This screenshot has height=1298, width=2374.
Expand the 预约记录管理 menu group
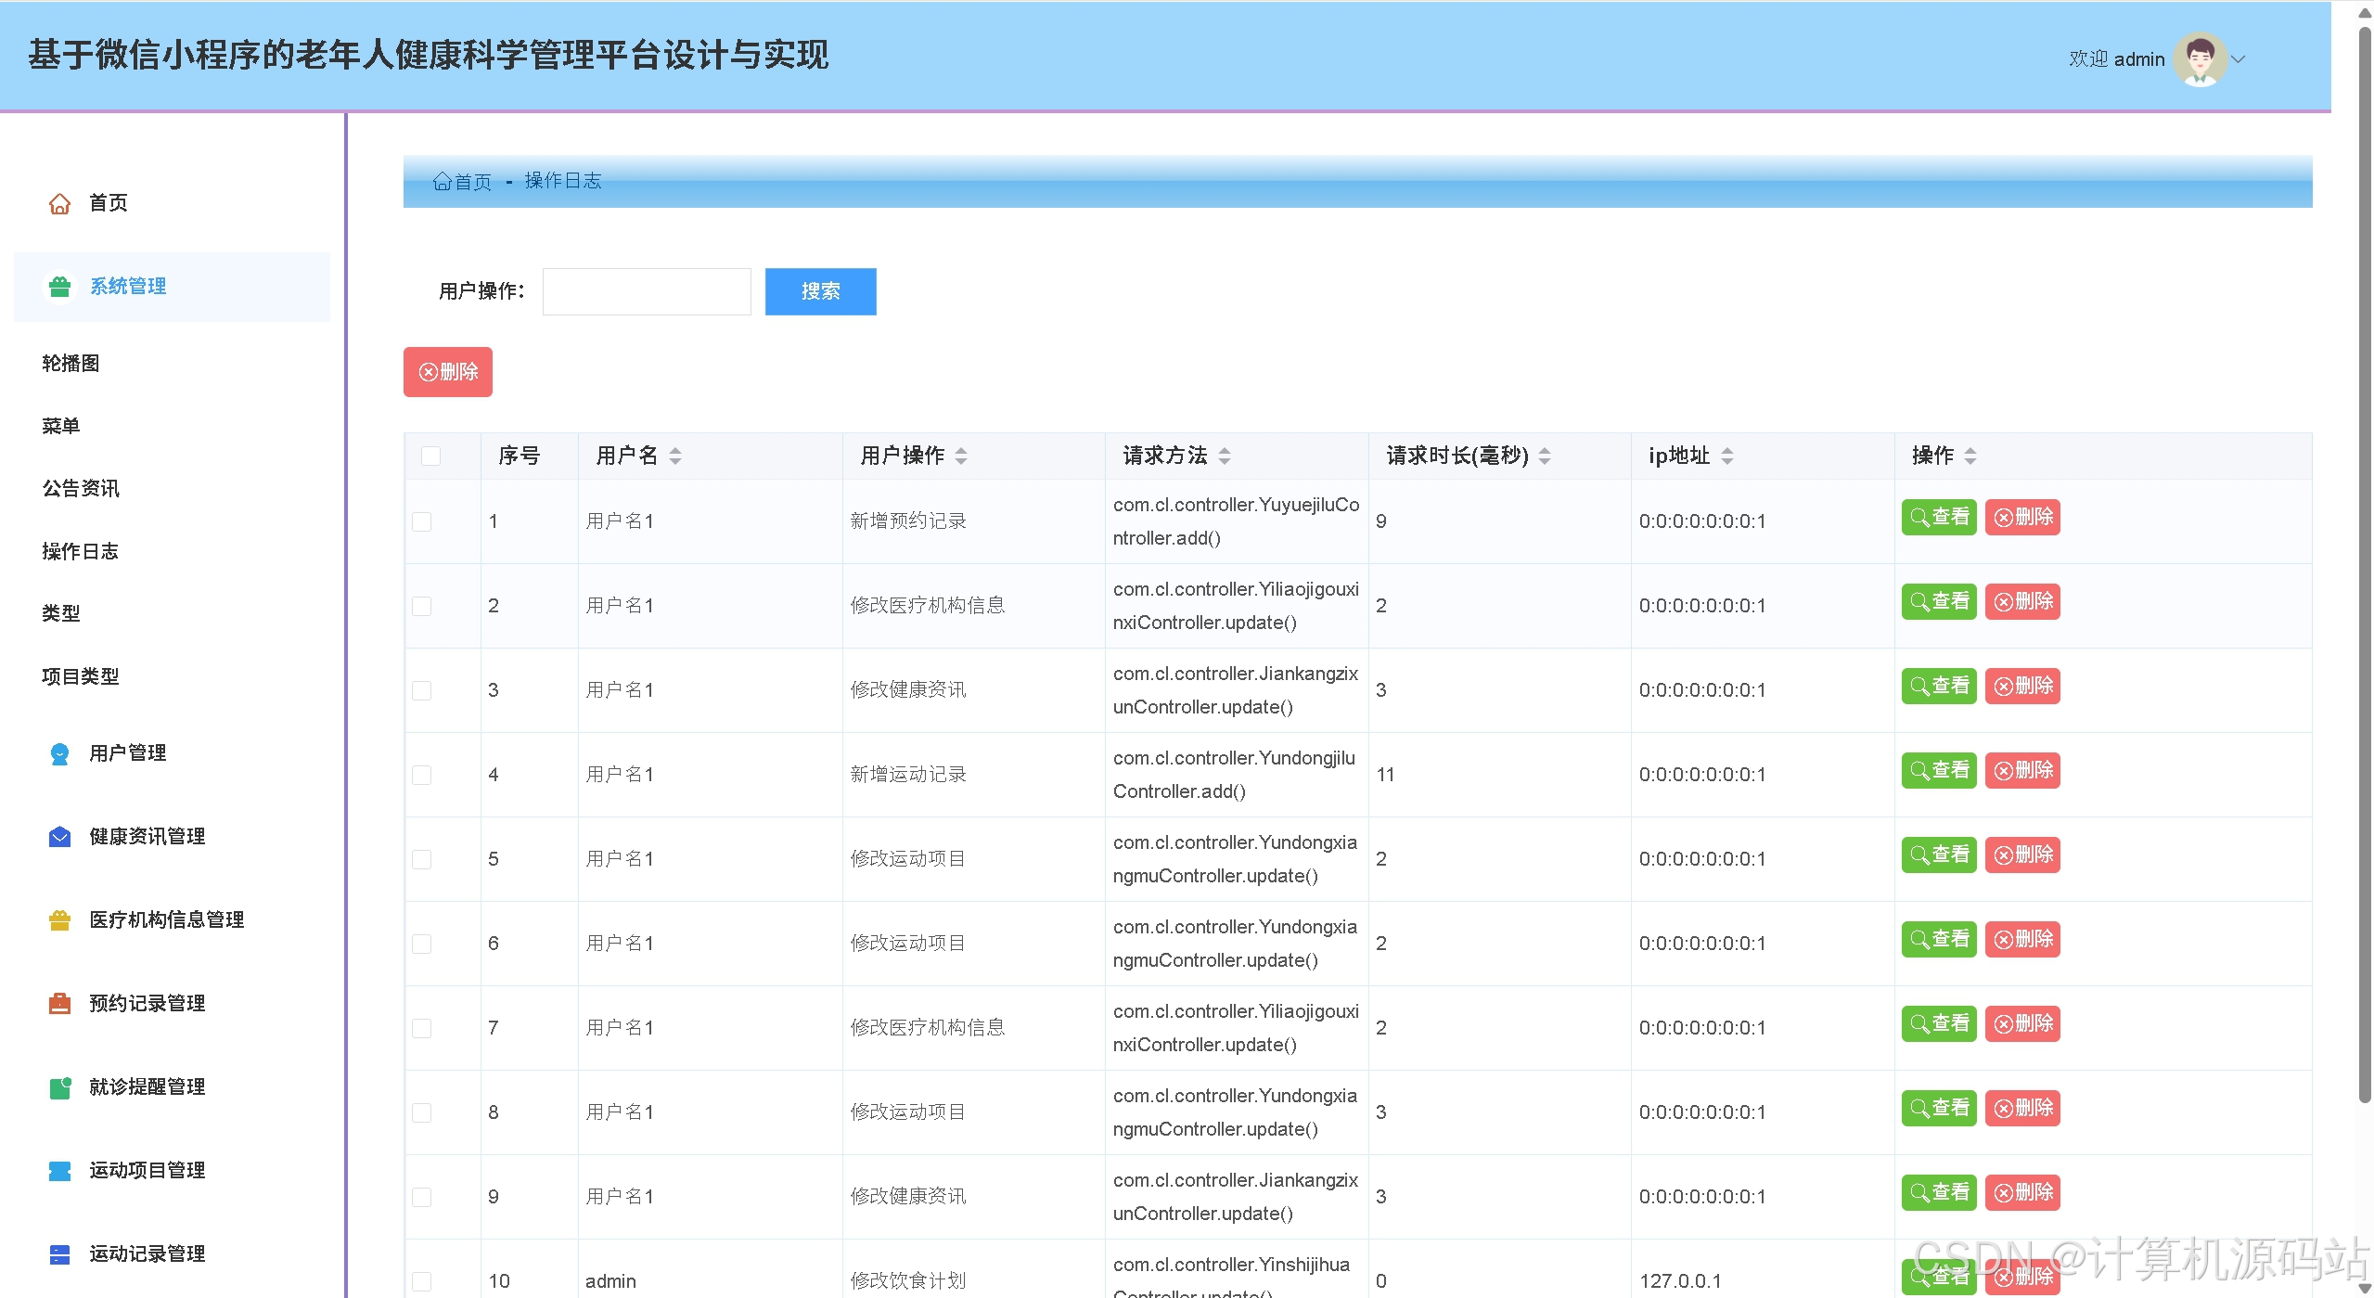(172, 1004)
